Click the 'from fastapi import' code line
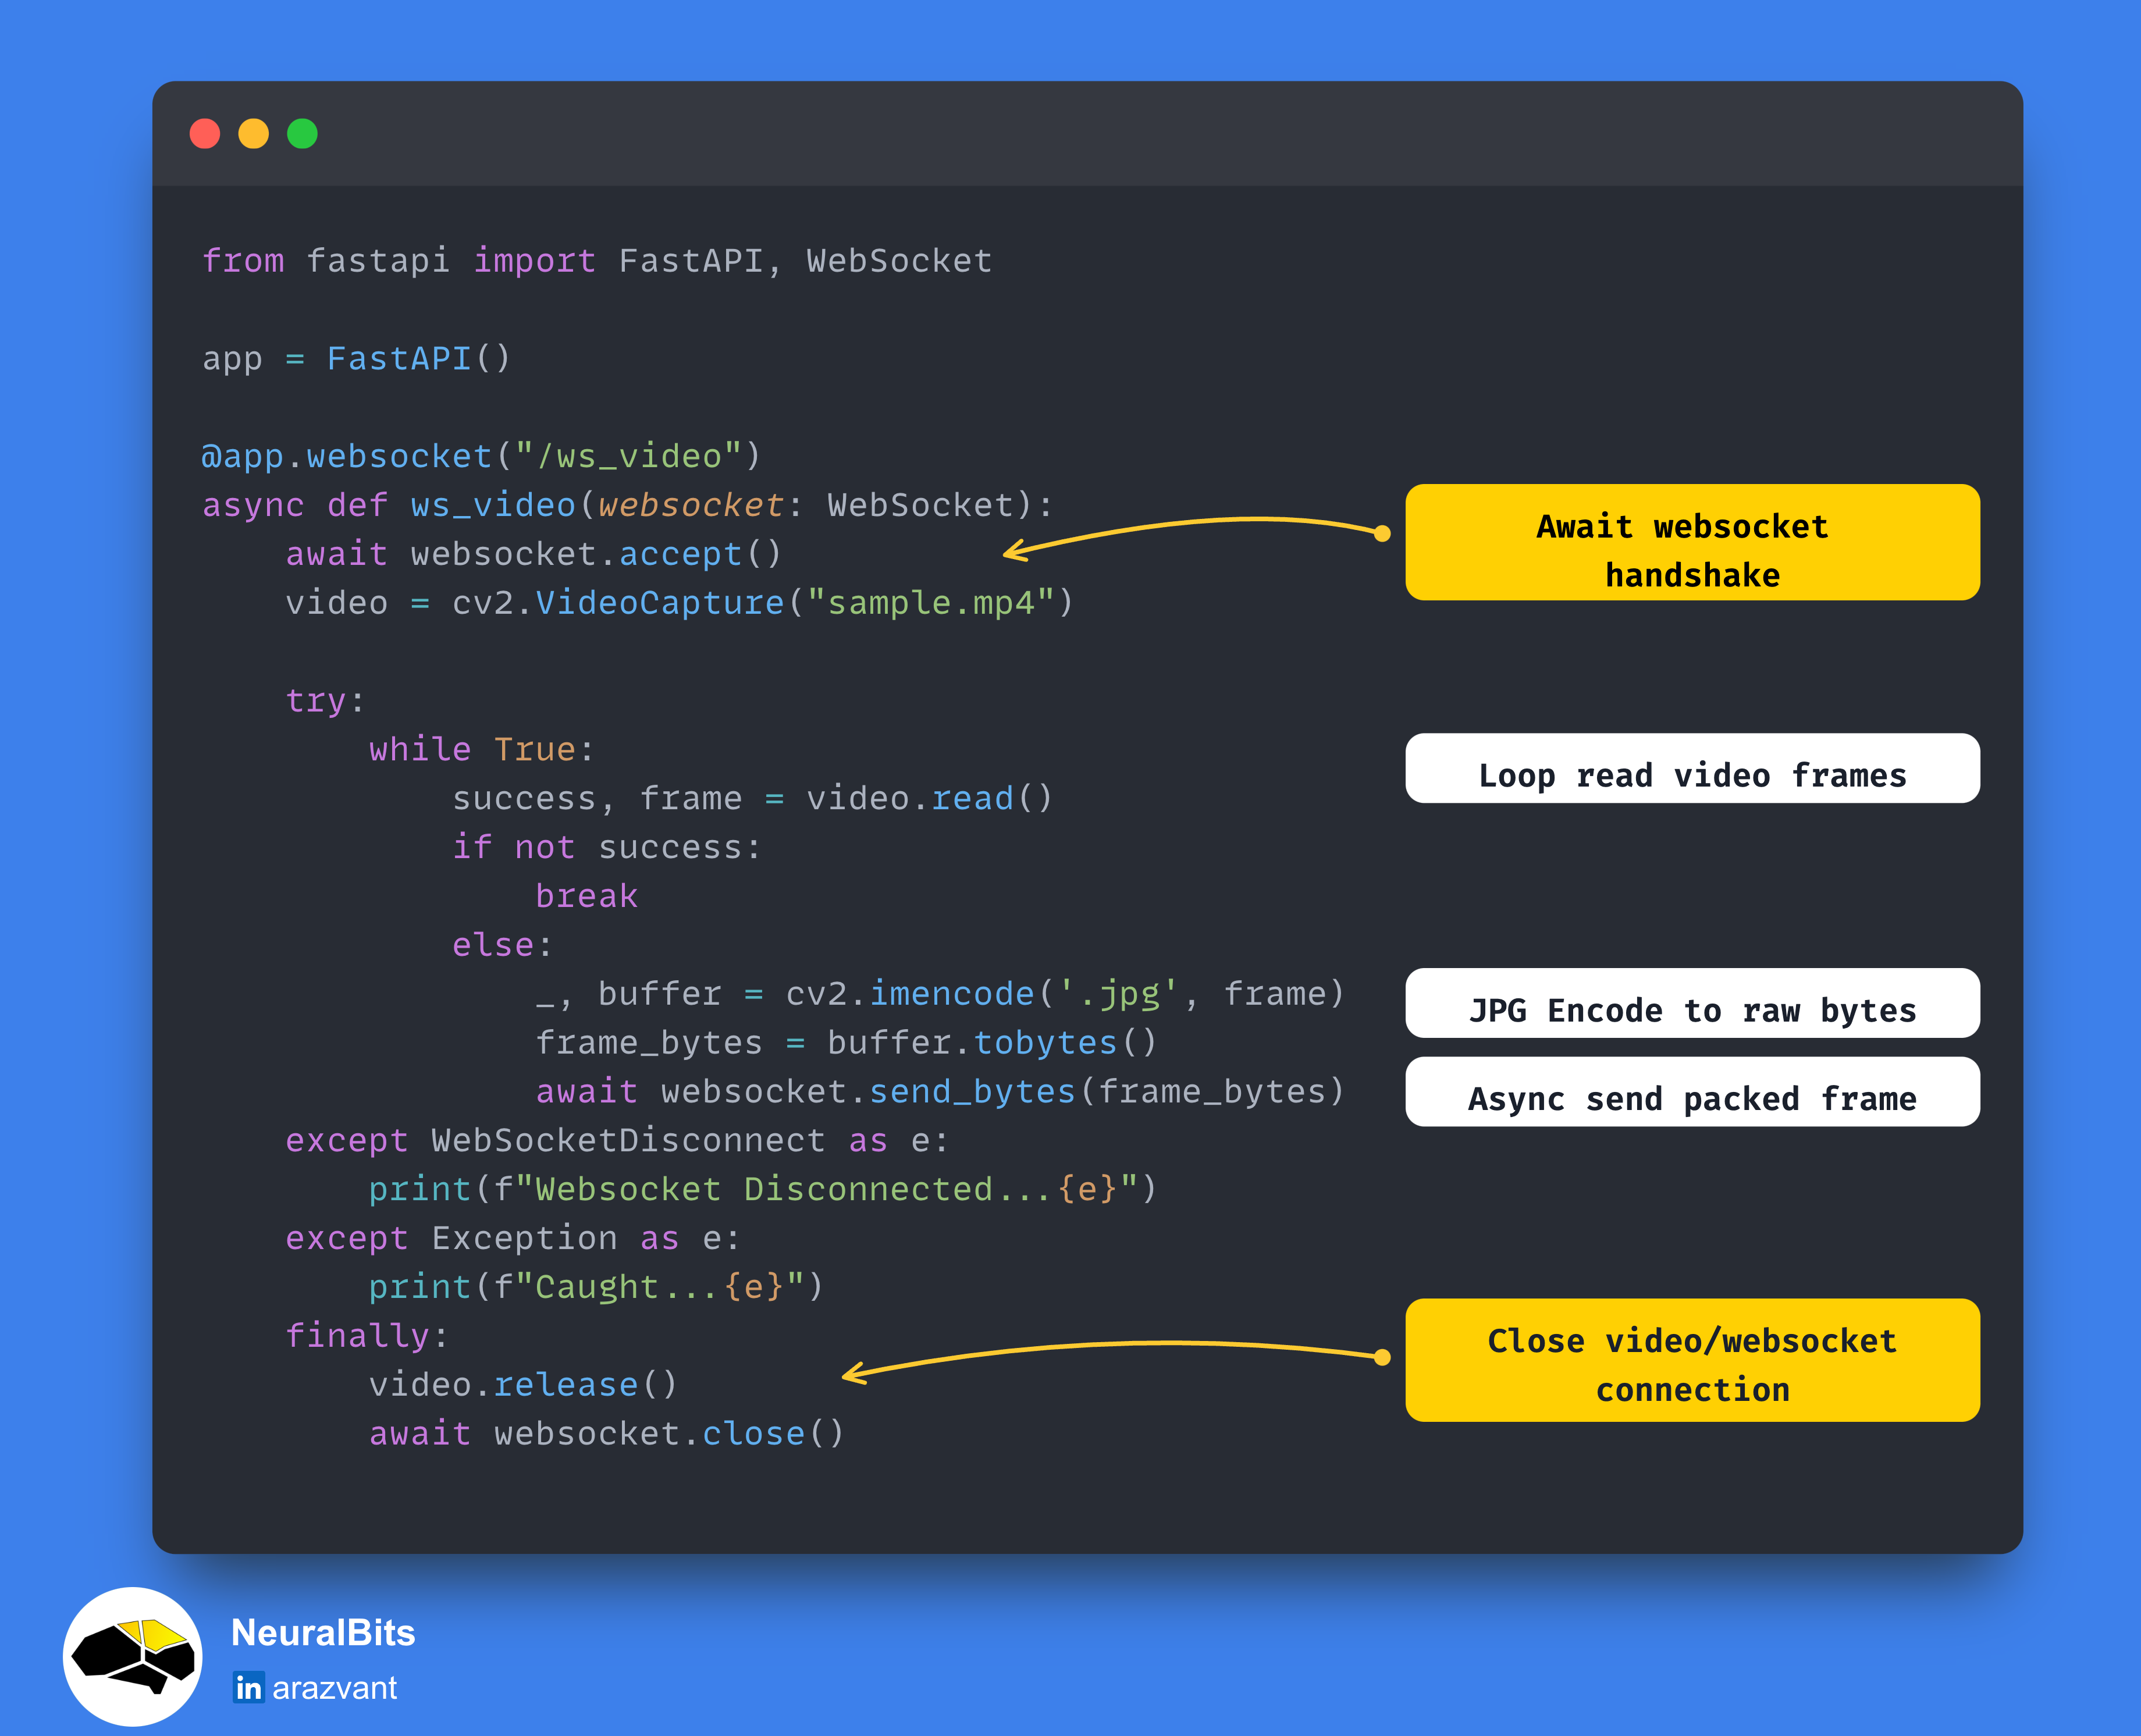The image size is (2141, 1736). tap(597, 261)
